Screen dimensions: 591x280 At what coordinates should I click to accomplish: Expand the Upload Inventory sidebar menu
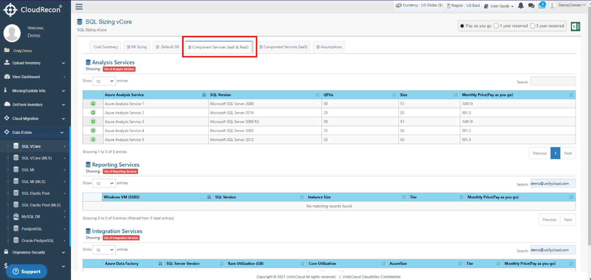coord(35,63)
